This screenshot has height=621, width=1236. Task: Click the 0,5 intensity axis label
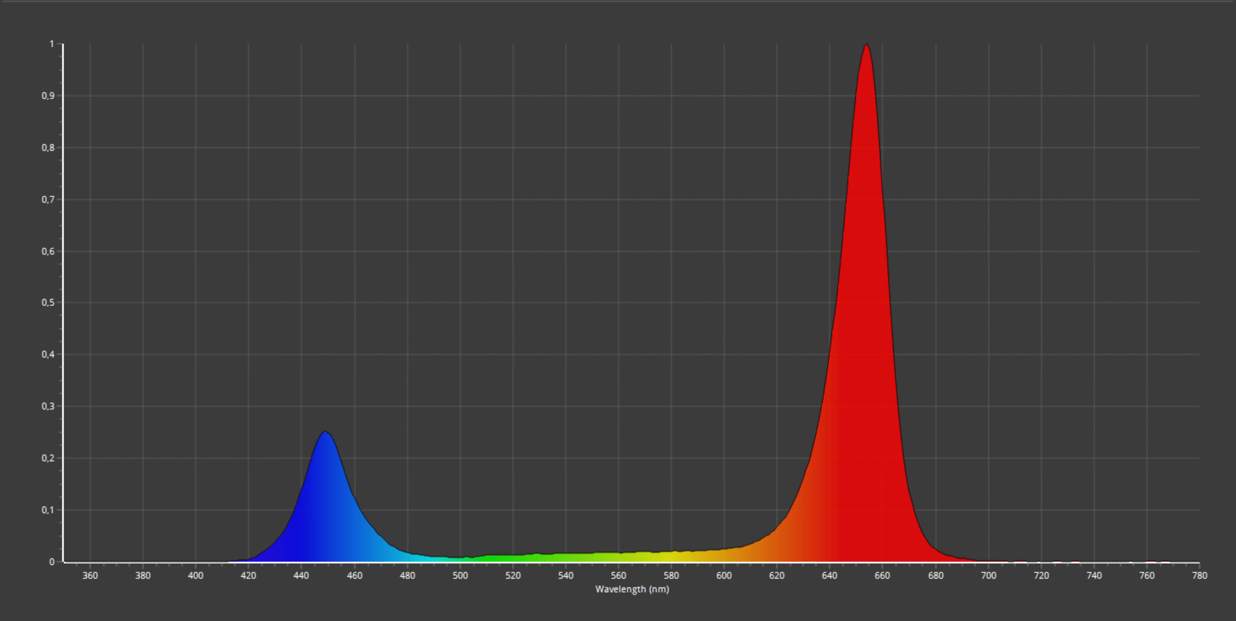point(48,302)
